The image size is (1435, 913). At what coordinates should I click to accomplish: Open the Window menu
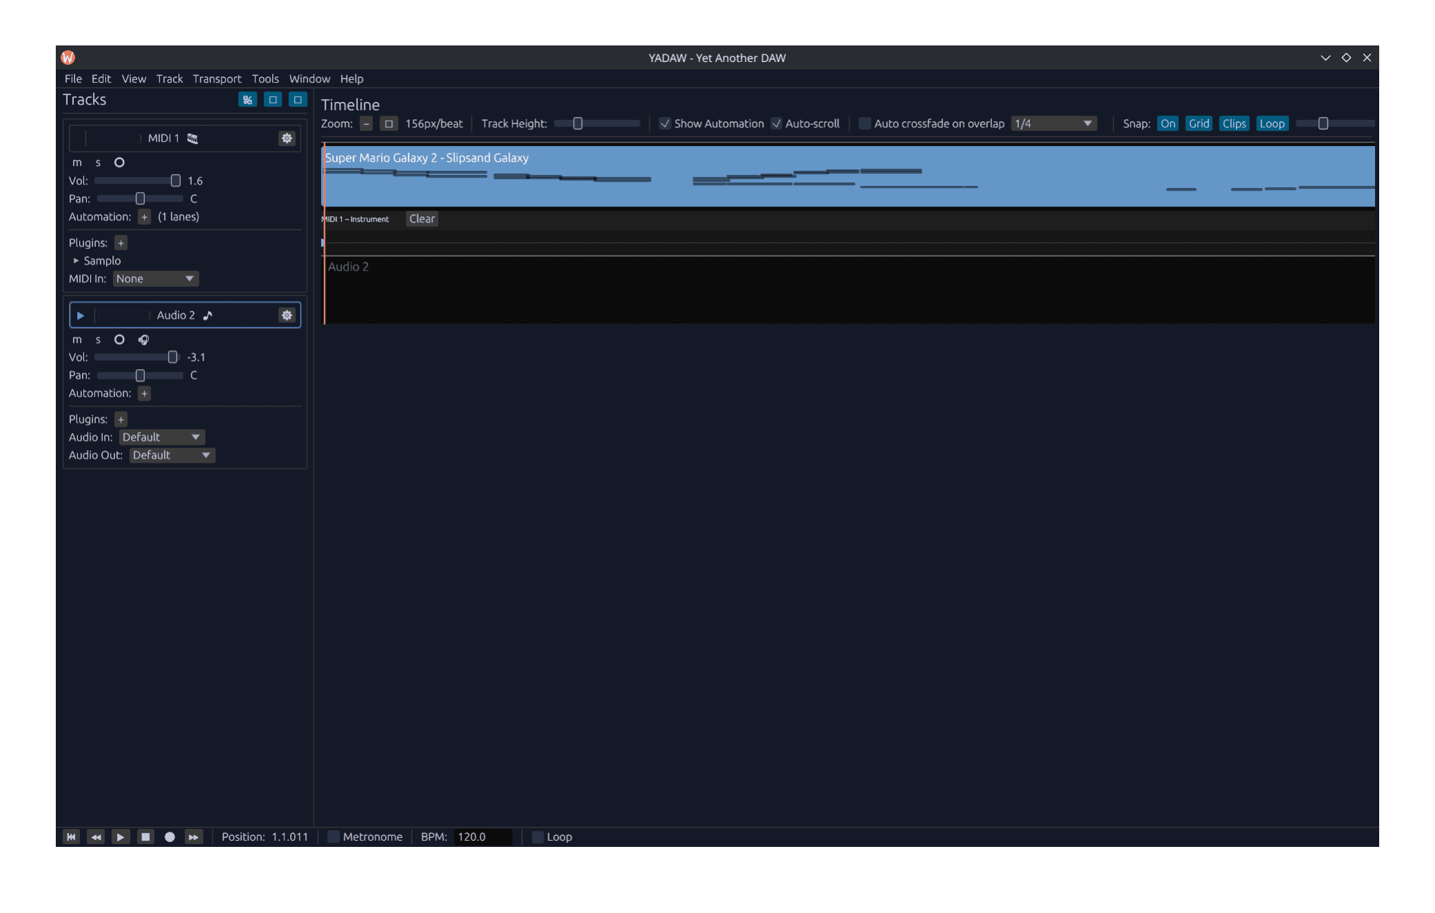tap(309, 79)
